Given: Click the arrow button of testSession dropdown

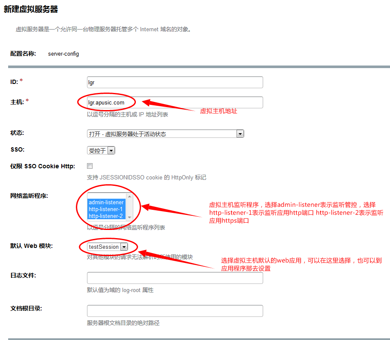Looking at the screenshot, I should coord(124,247).
